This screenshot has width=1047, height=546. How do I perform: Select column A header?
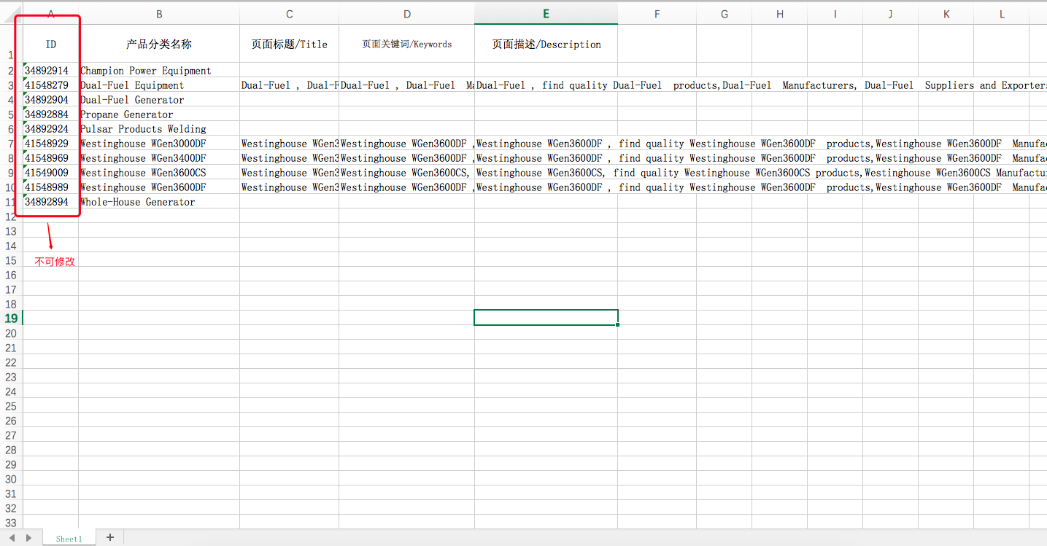[x=50, y=14]
